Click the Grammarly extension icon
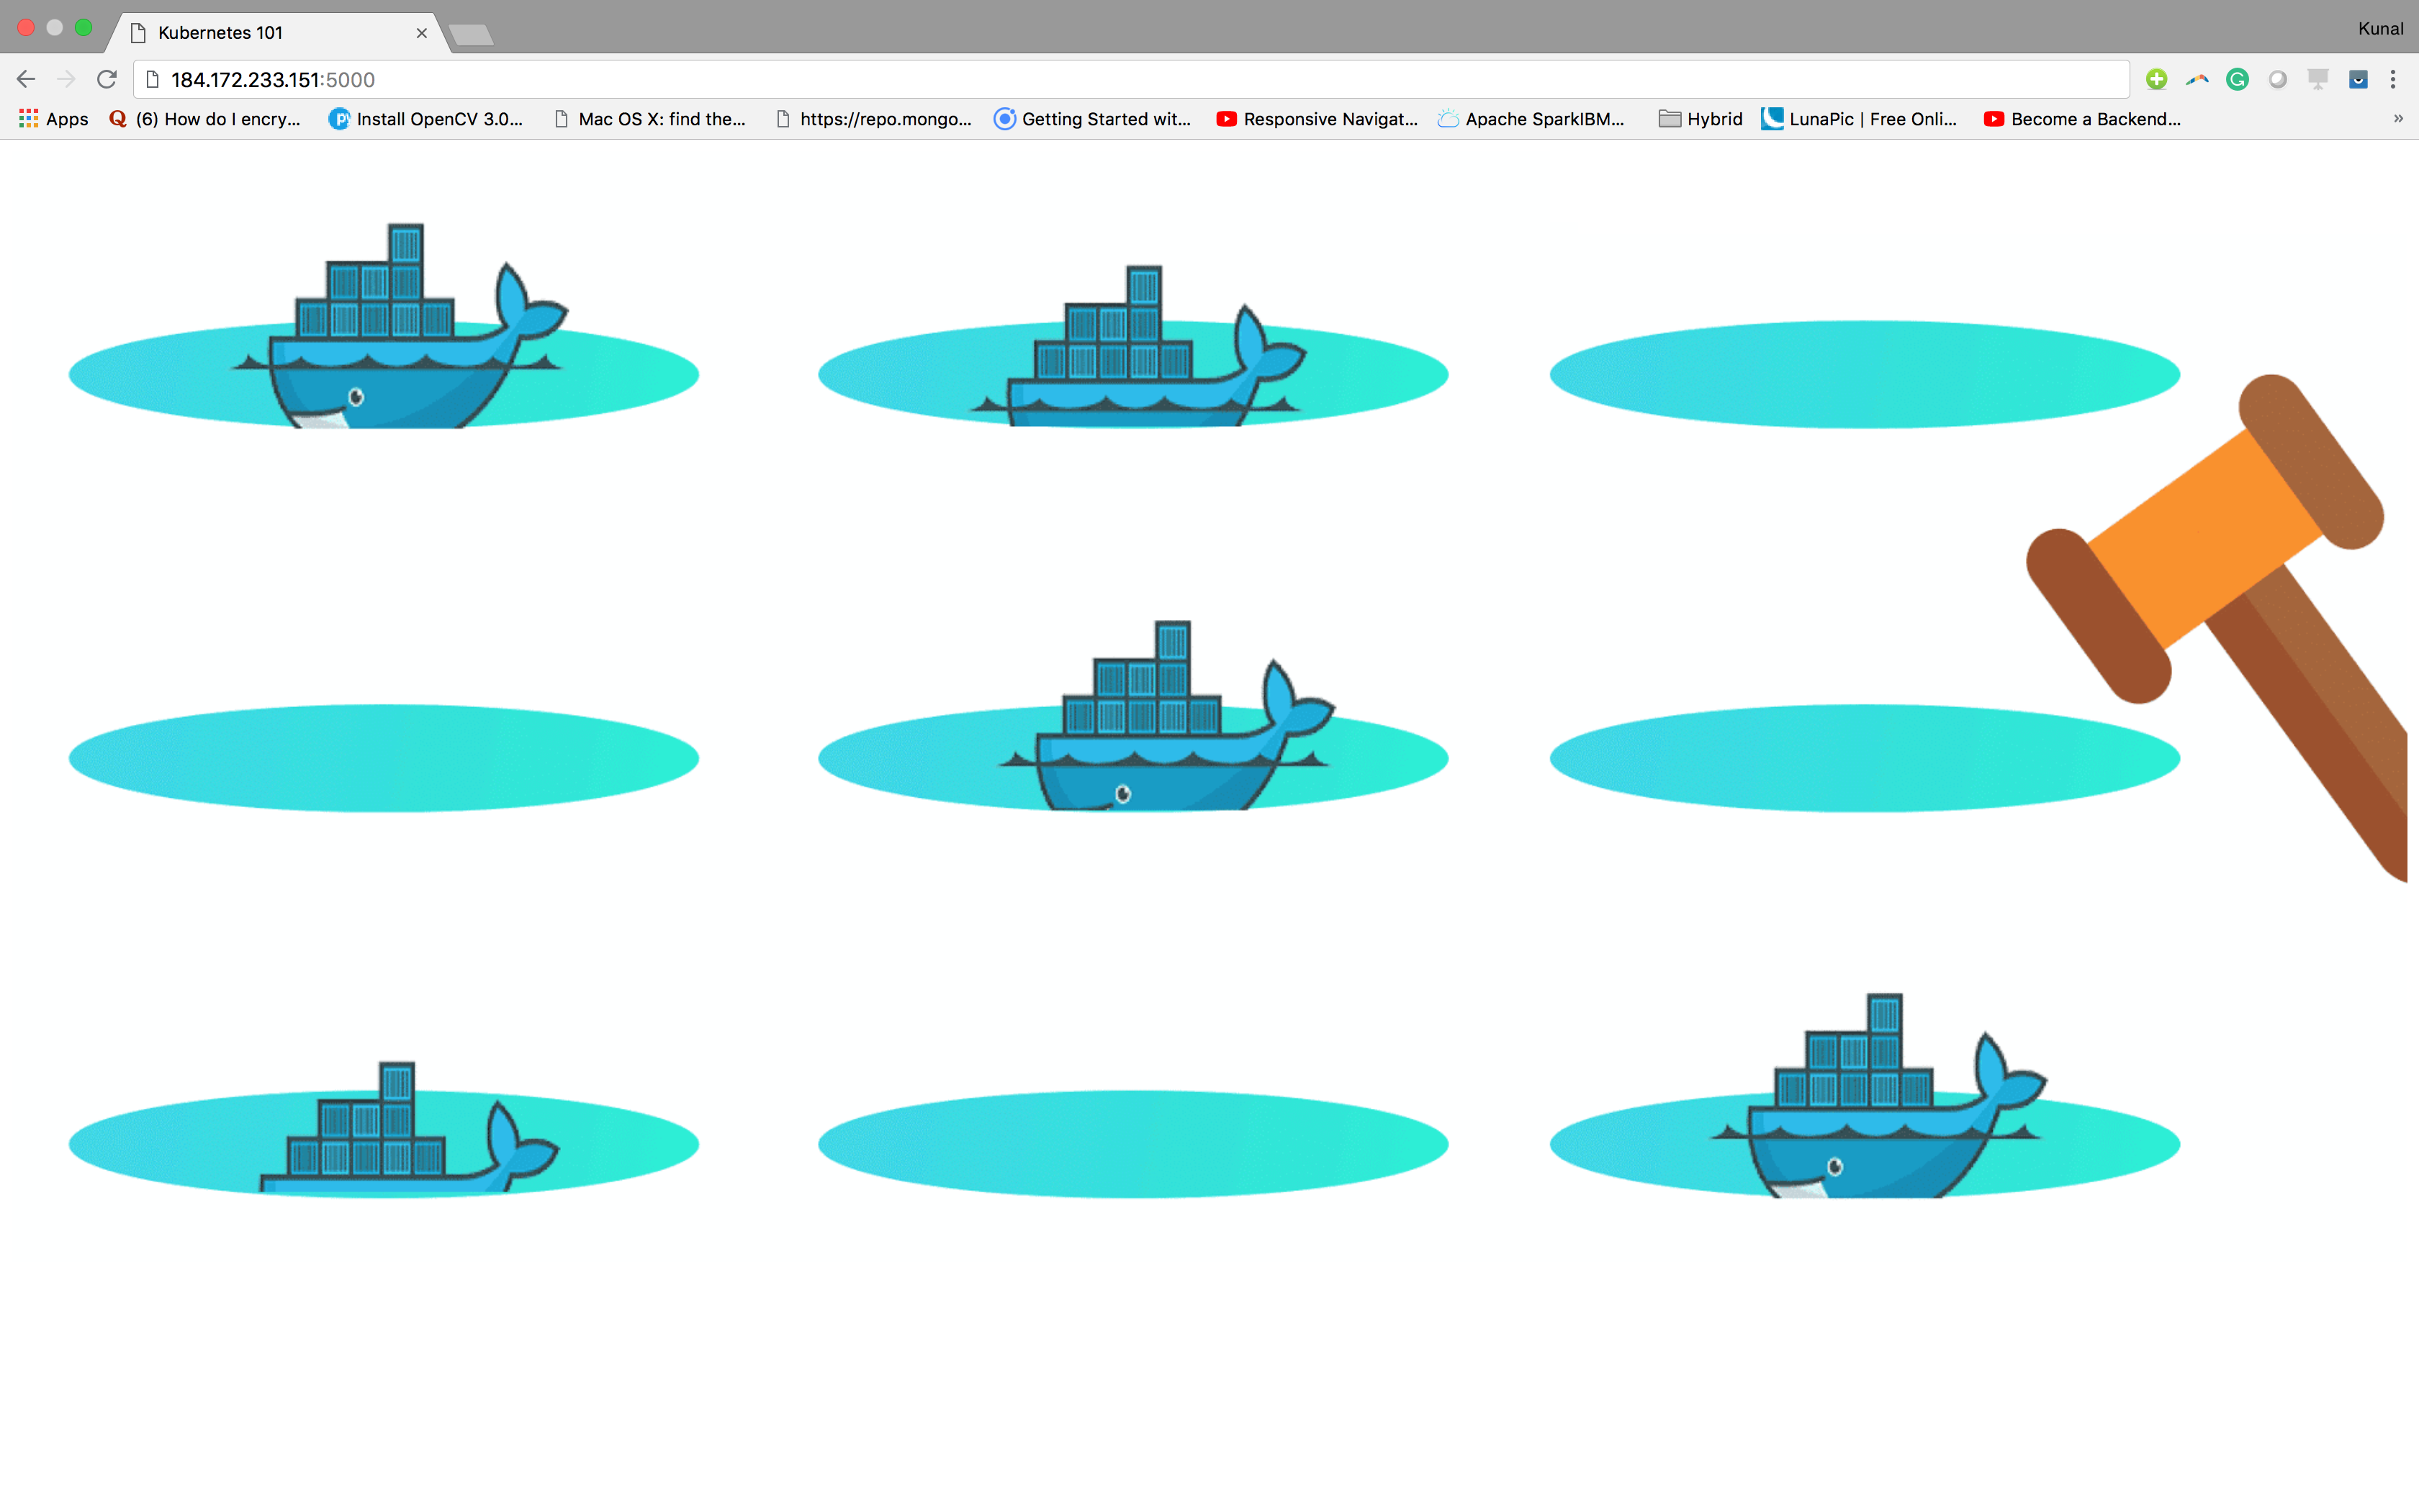This screenshot has height=1512, width=2419. coord(2237,79)
